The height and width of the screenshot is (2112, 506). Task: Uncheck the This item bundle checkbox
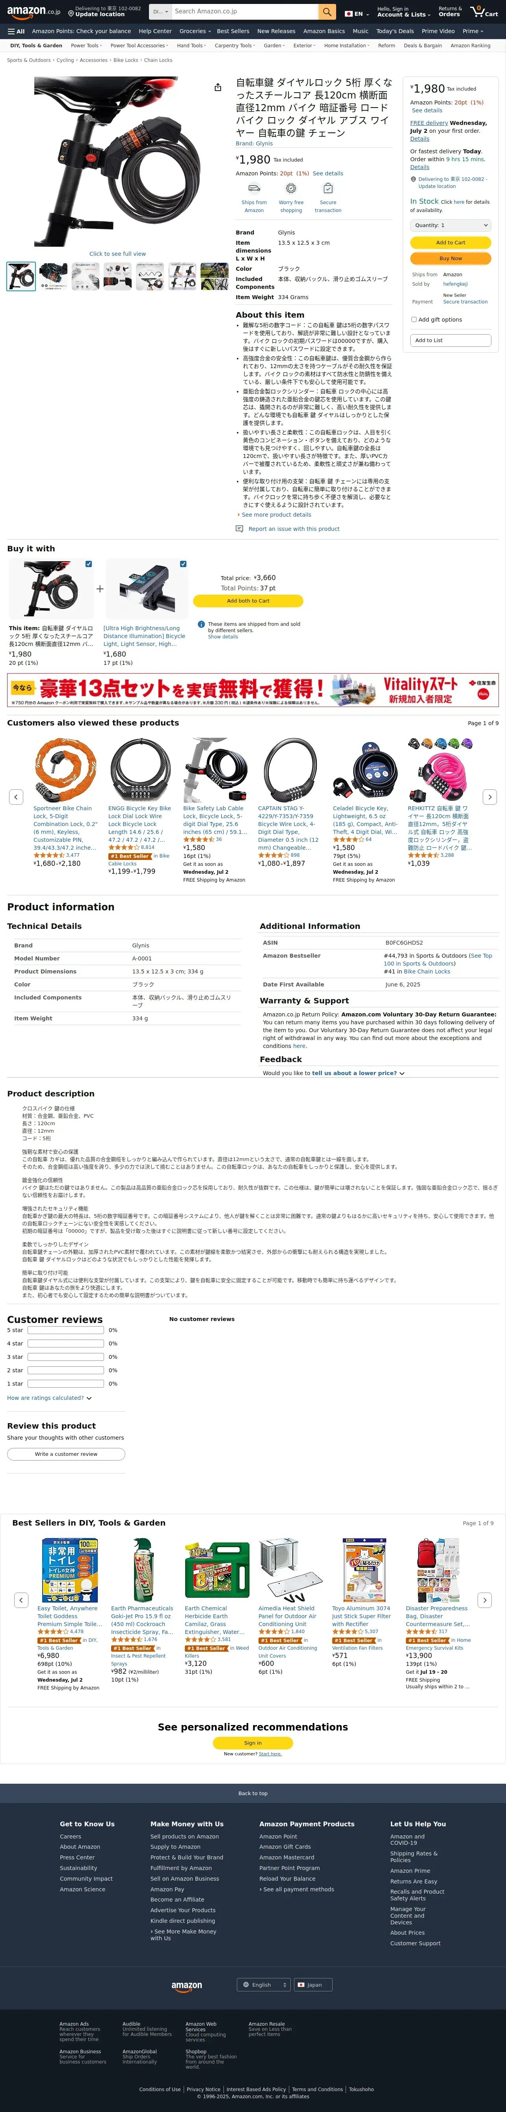click(89, 564)
